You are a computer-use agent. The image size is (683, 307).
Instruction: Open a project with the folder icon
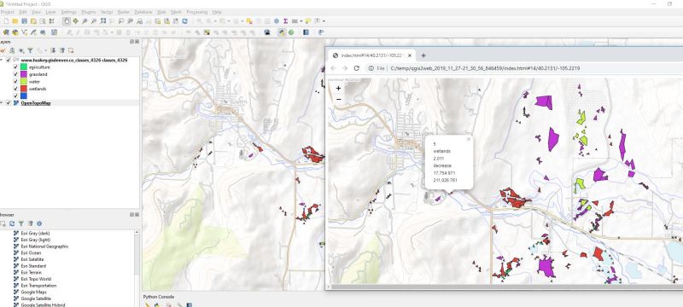(x=15, y=20)
